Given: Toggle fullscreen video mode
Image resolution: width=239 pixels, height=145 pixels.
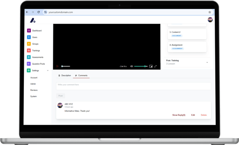Looking at the screenshot, I should point(156,66).
